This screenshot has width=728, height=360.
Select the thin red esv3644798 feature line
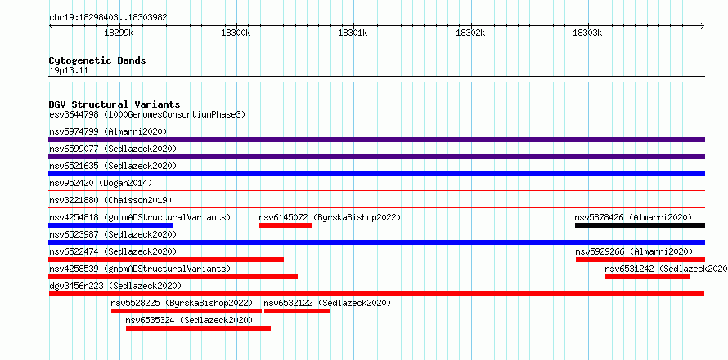pos(376,122)
